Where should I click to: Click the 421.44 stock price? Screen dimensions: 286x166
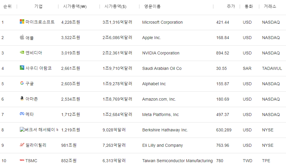coord(222,22)
